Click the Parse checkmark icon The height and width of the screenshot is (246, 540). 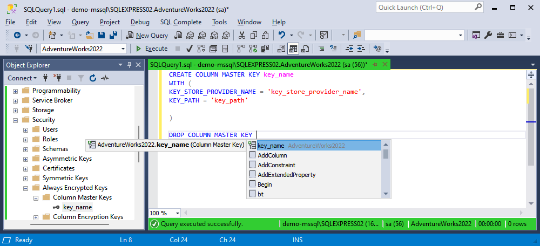click(189, 49)
